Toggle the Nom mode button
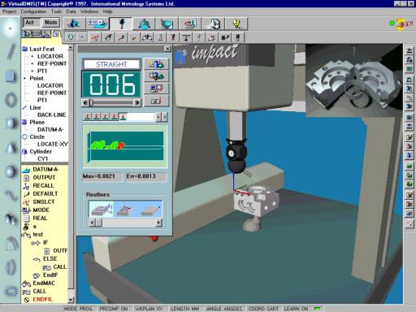This screenshot has width=416, height=312. [x=50, y=23]
